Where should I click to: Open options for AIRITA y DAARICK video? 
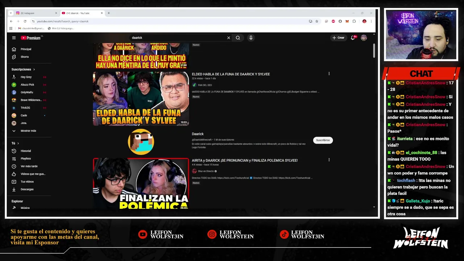[329, 160]
